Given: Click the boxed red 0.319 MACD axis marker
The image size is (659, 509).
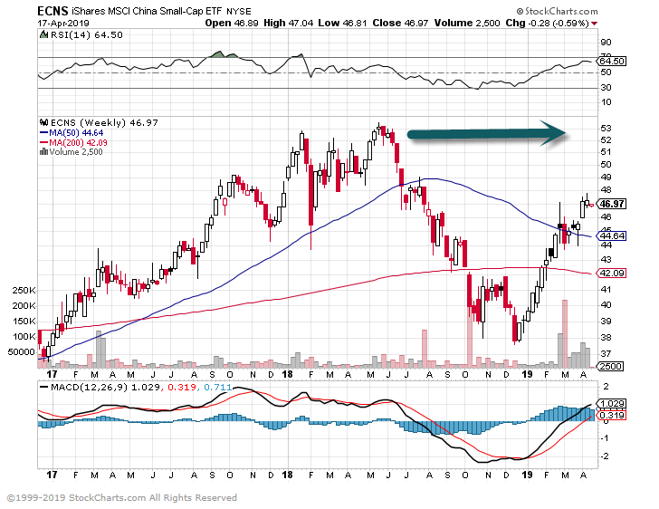Looking at the screenshot, I should [x=612, y=416].
